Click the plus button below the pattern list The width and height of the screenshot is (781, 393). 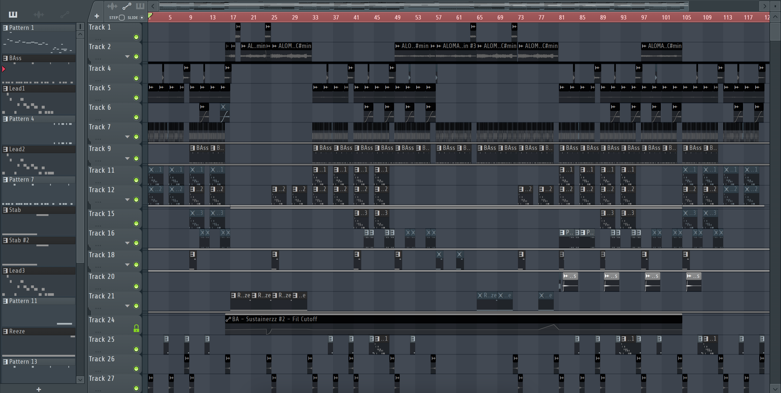click(x=39, y=389)
